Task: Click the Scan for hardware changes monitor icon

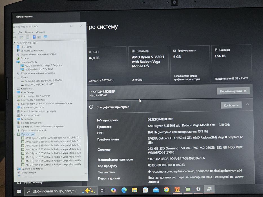Action: (x=46, y=37)
